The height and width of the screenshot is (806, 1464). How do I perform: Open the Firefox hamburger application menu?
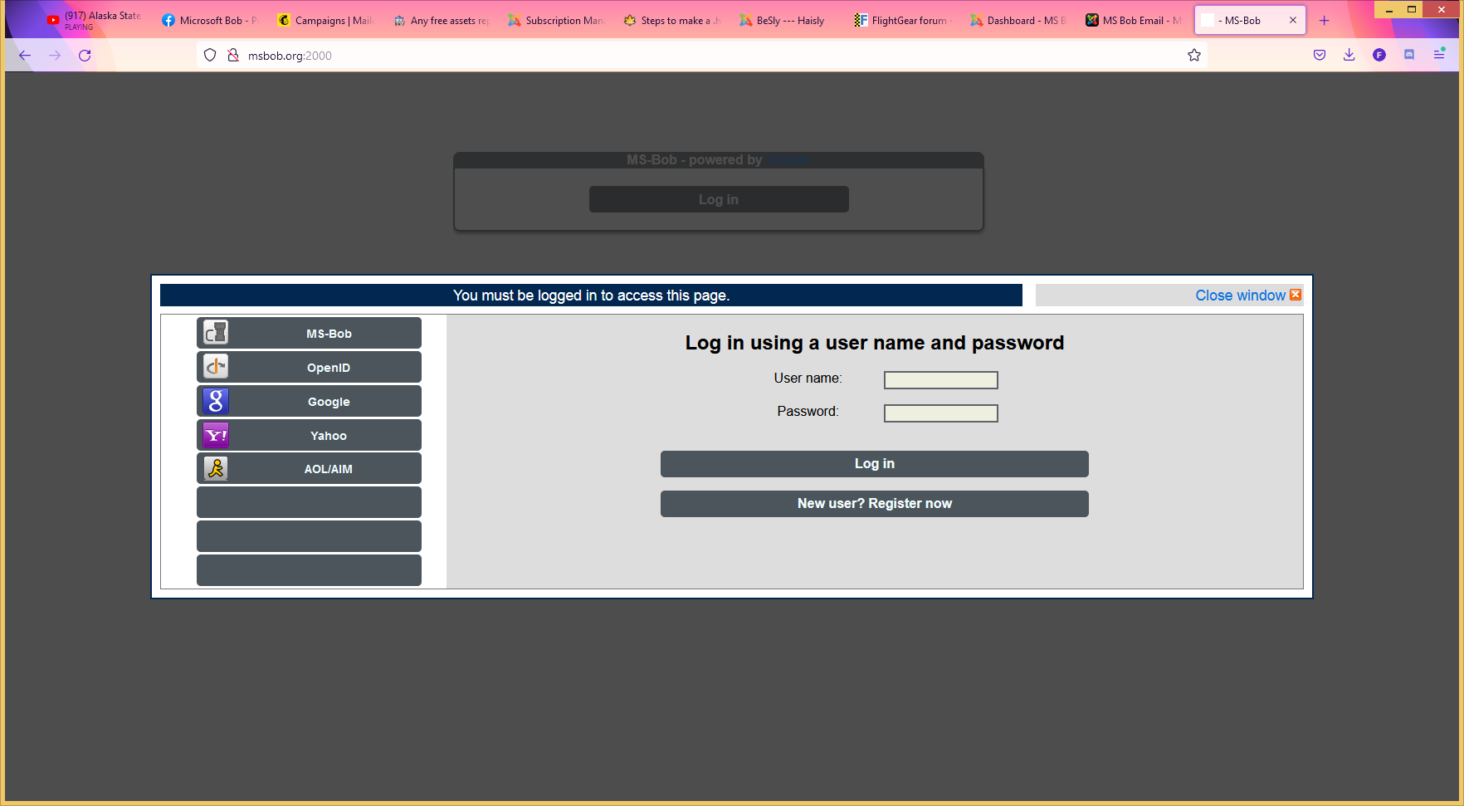tap(1439, 56)
